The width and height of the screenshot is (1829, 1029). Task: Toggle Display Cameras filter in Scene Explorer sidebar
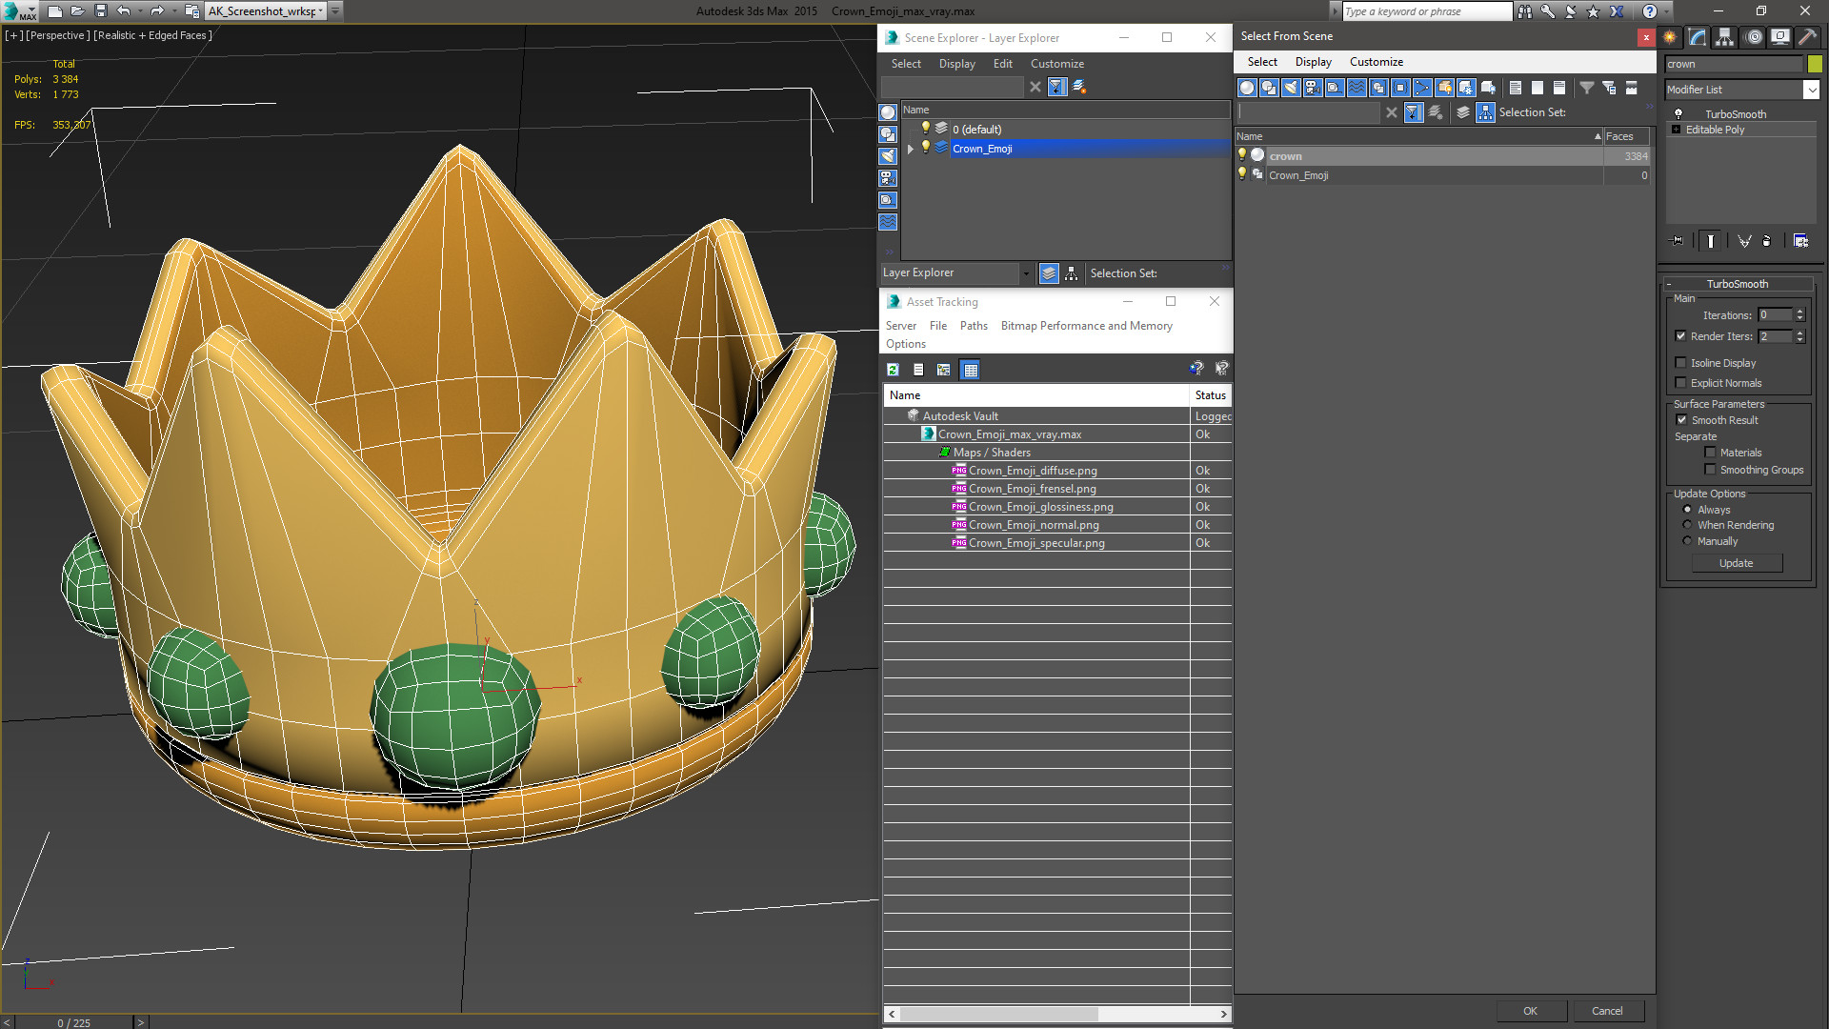(888, 178)
